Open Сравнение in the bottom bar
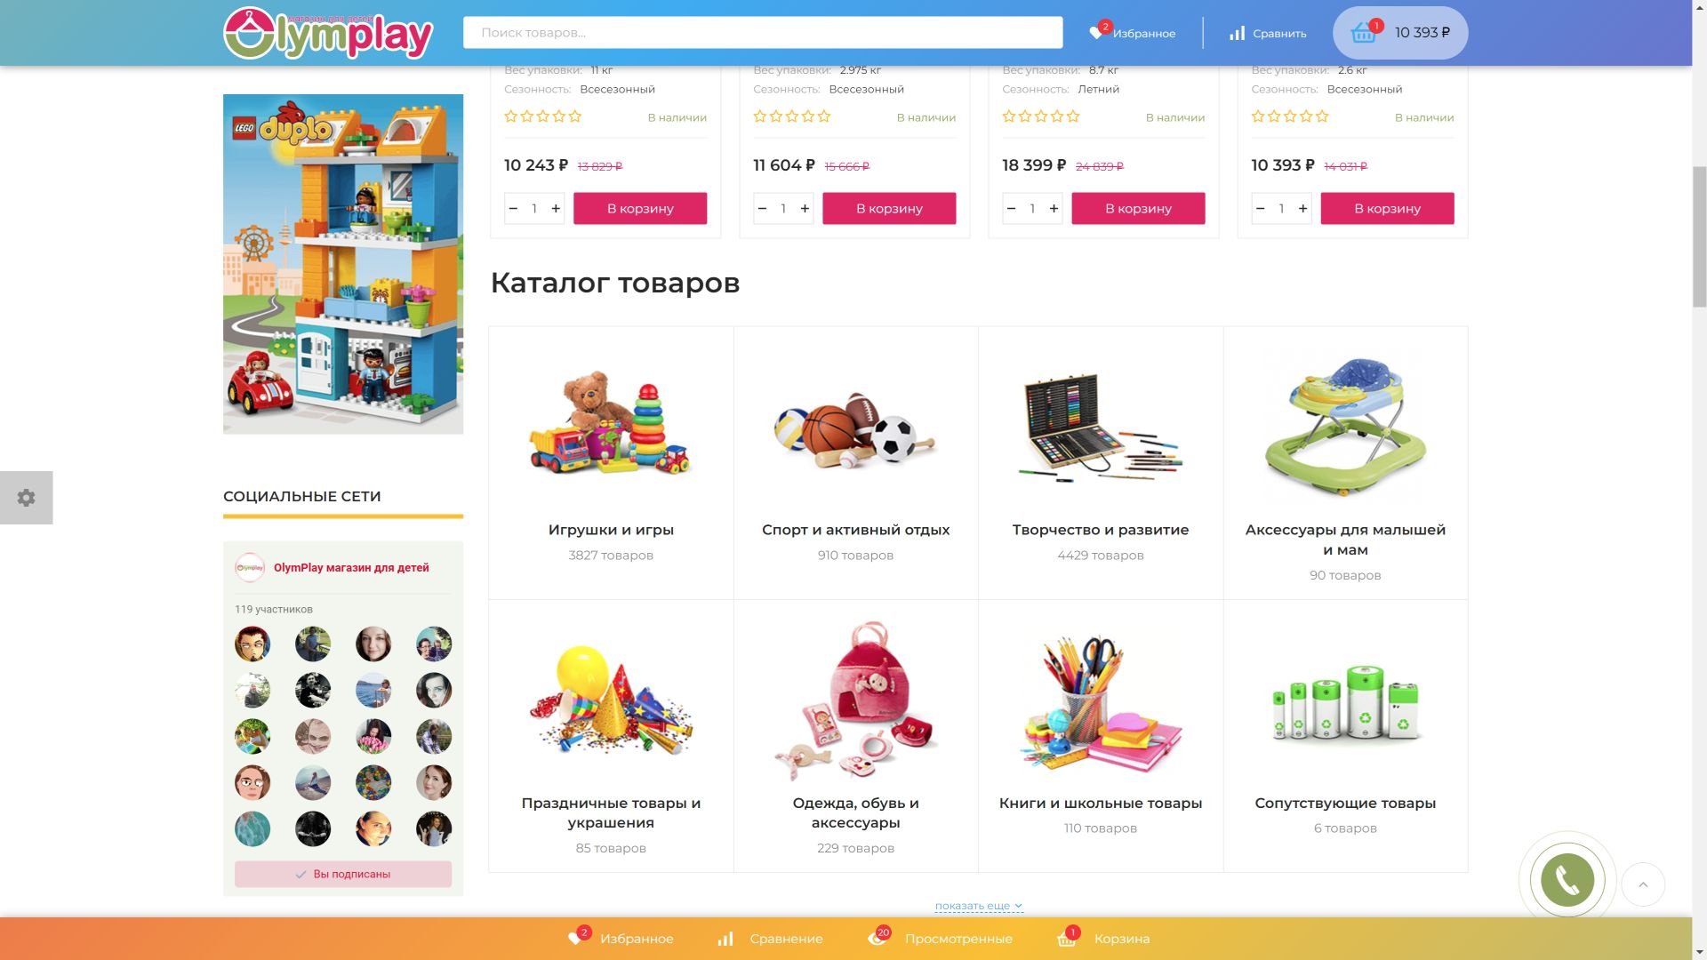This screenshot has width=1707, height=960. click(770, 939)
